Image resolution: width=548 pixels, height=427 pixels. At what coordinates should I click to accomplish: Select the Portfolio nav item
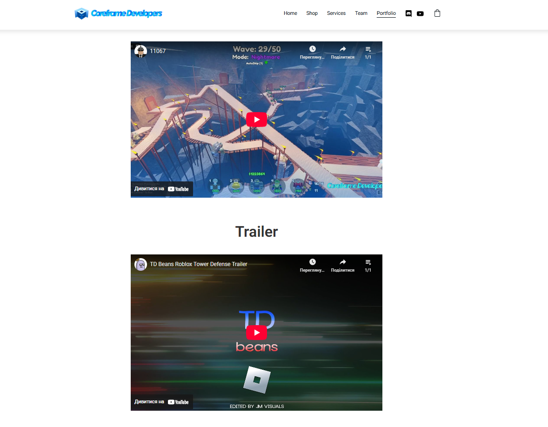coord(386,13)
